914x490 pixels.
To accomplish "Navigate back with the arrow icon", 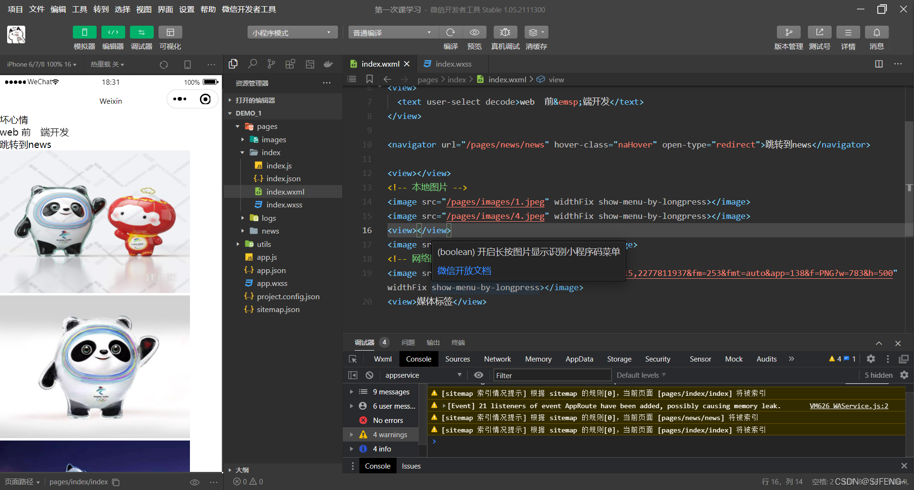I will click(x=387, y=79).
